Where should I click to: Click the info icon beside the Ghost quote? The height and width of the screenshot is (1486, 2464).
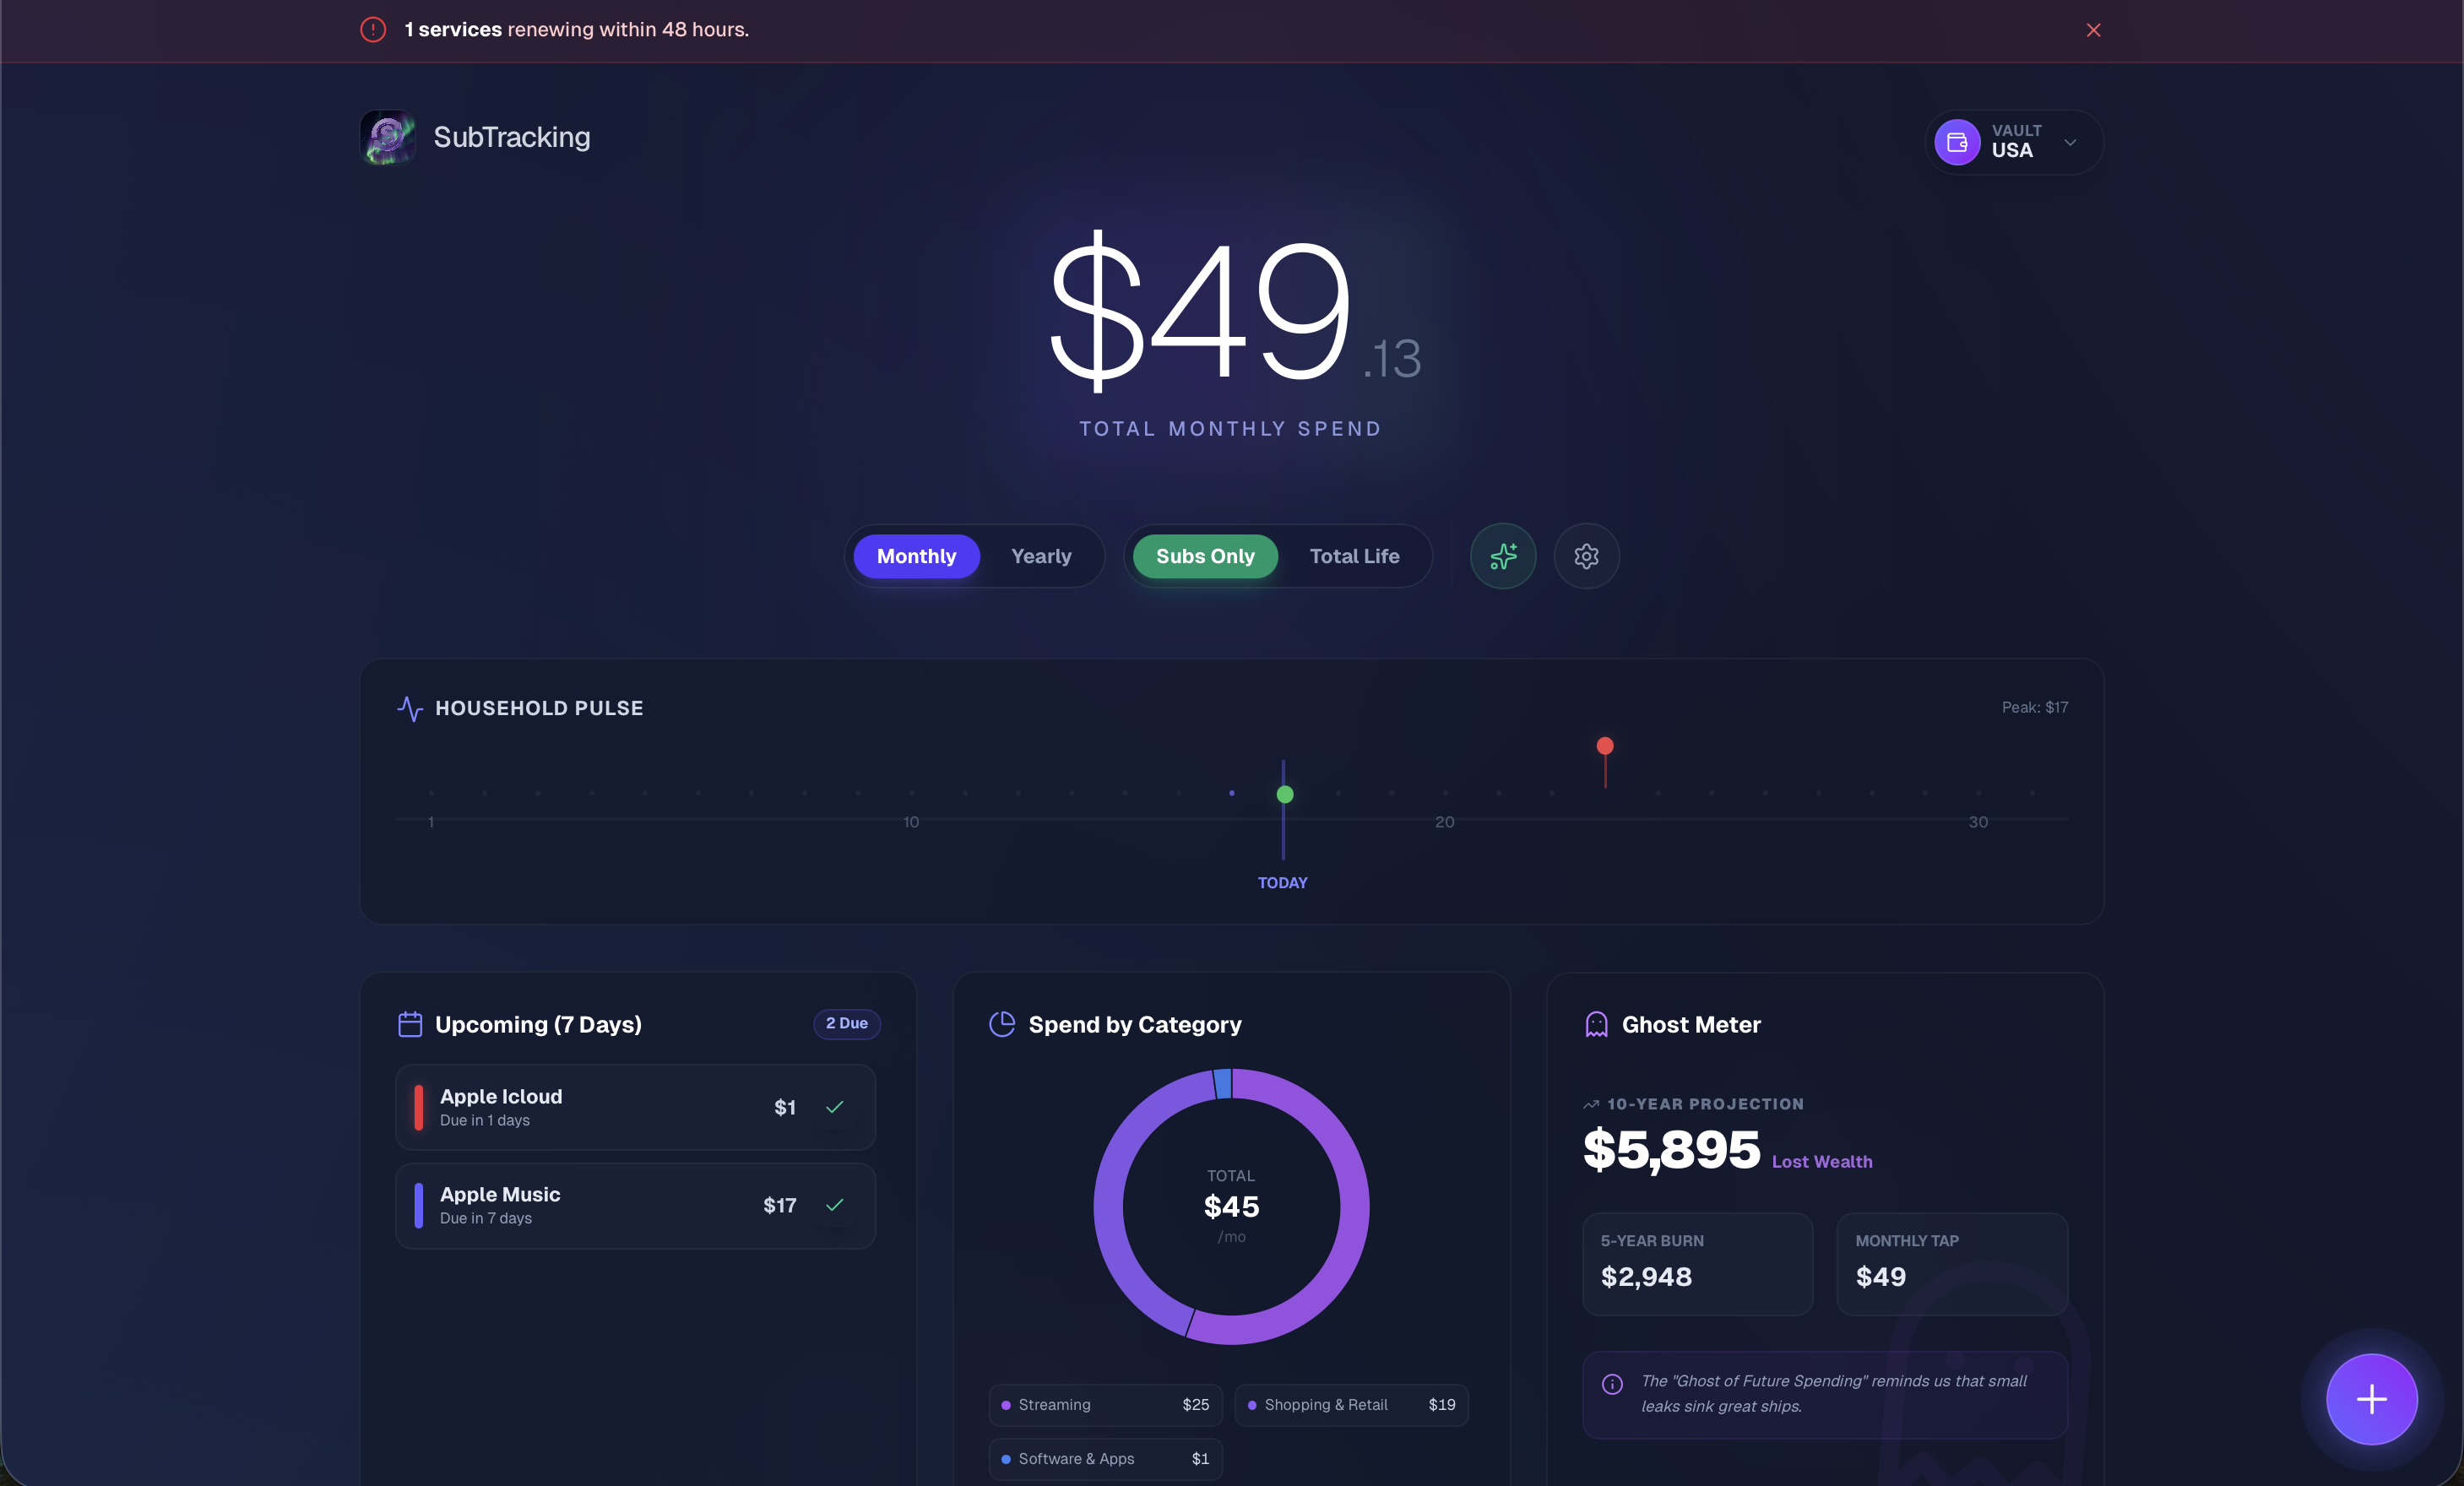click(x=1612, y=1385)
